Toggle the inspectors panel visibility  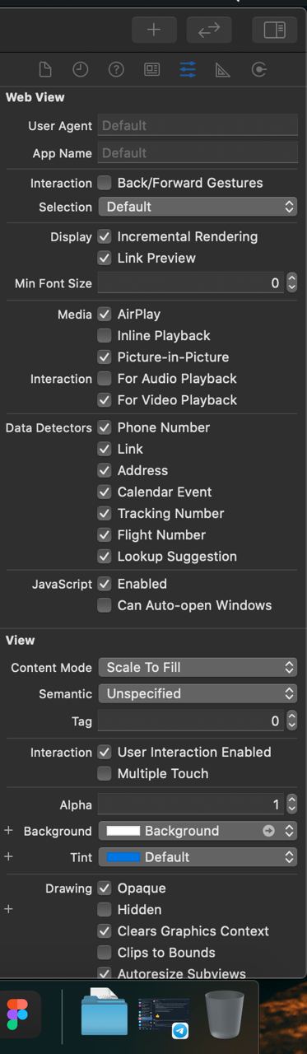274,30
